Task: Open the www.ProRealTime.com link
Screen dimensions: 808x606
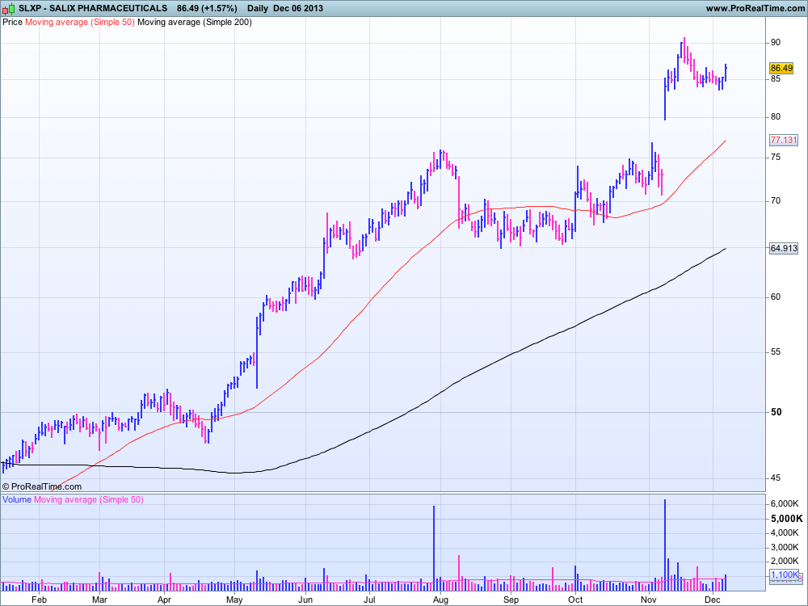Action: [755, 8]
